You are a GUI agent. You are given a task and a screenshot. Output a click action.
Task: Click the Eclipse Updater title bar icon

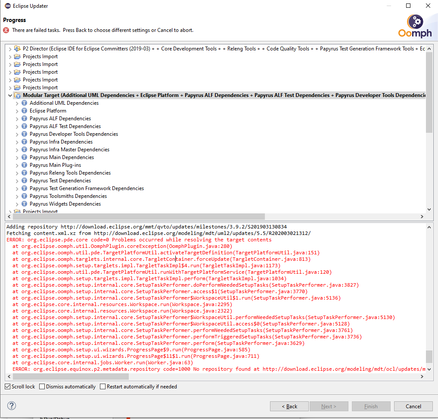click(8, 6)
